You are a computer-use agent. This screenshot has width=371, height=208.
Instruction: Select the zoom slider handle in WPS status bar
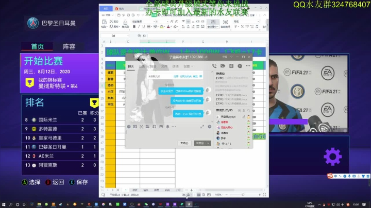[243, 195]
